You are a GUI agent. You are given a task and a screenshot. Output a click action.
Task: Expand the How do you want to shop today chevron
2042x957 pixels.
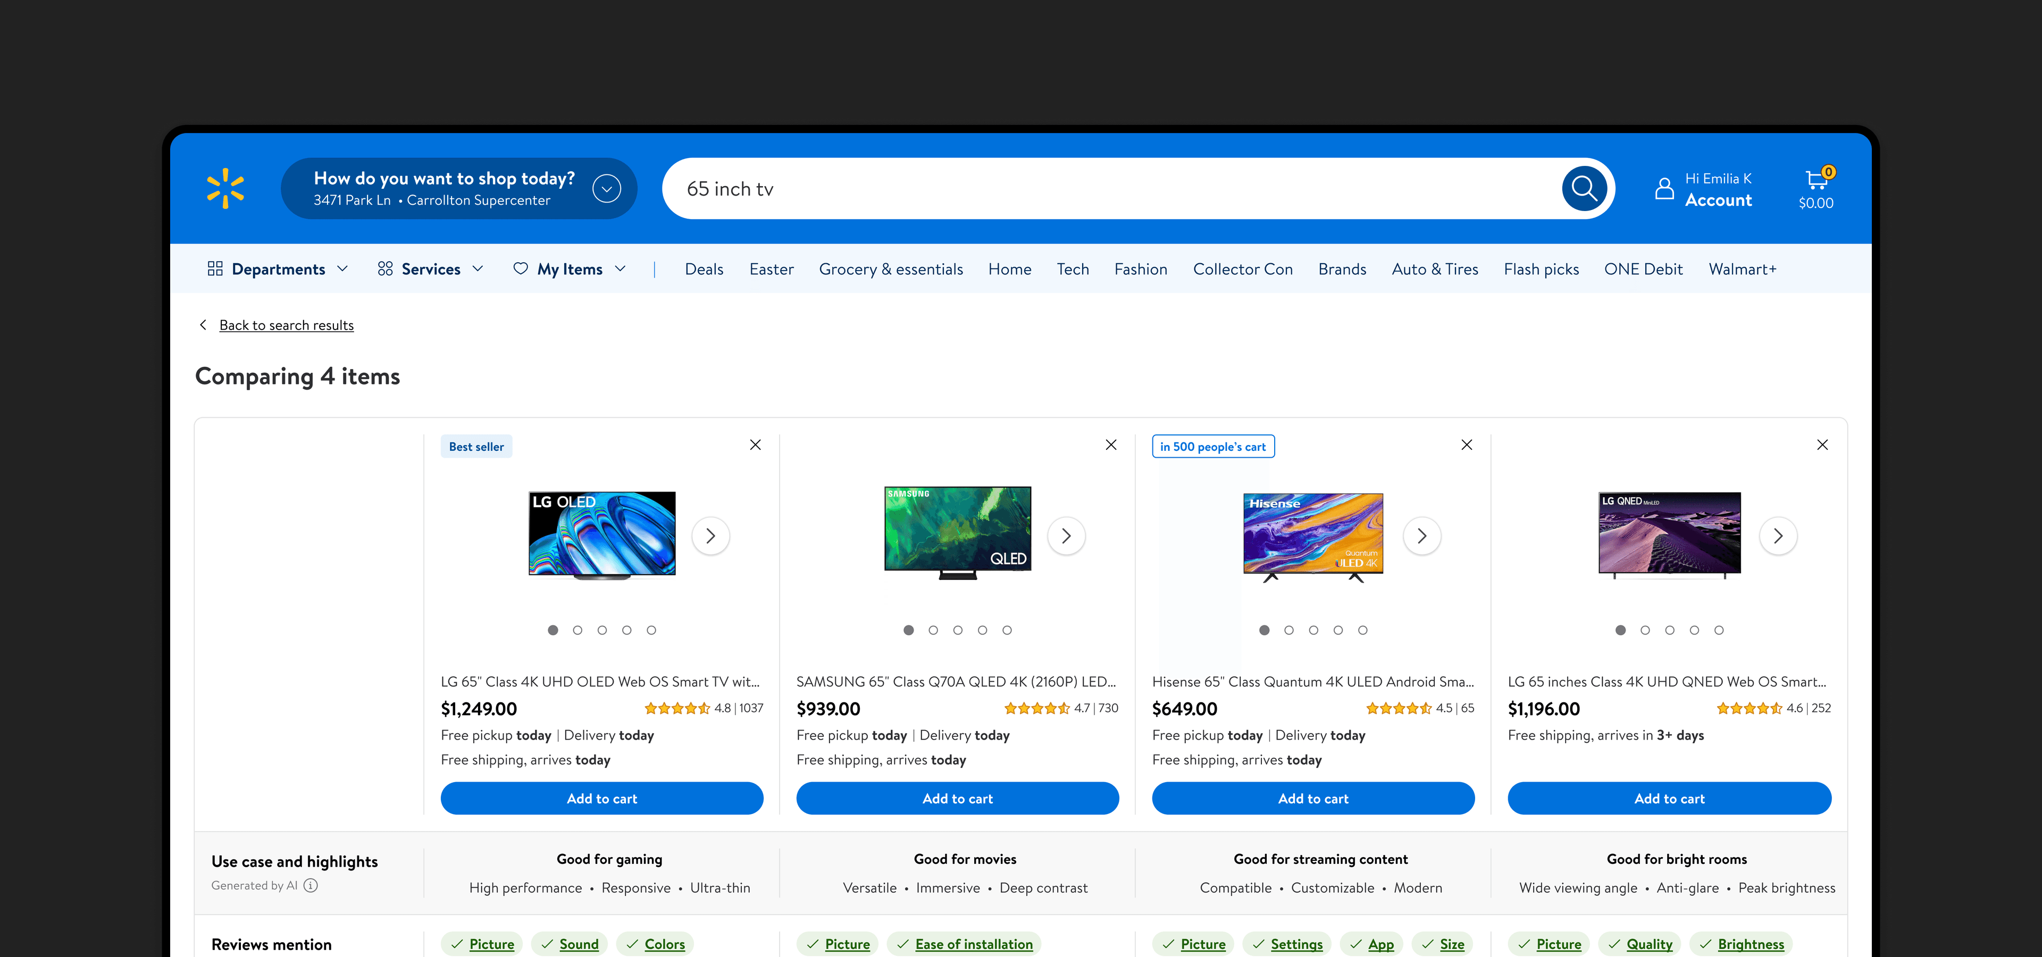(607, 188)
